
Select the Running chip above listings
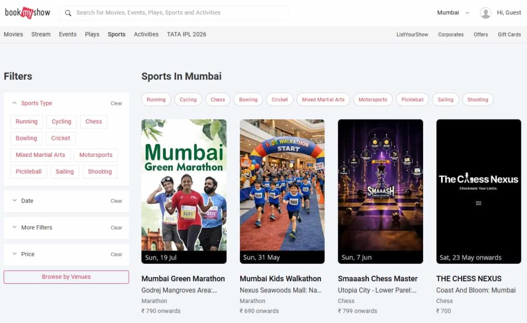[x=156, y=99]
